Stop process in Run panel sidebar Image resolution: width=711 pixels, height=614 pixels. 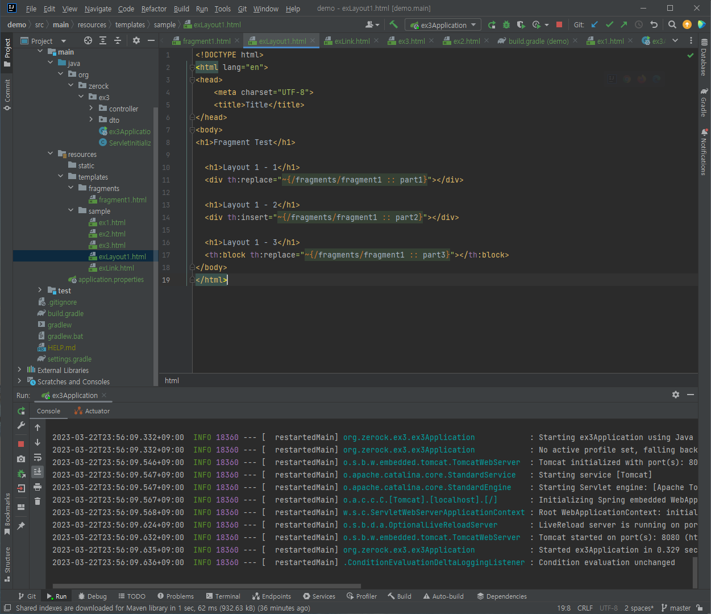[x=21, y=443]
